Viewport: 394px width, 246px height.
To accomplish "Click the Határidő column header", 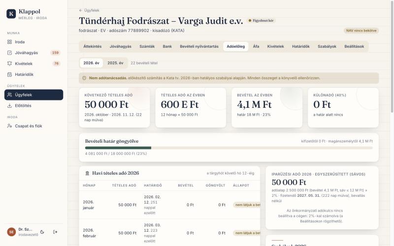I will click(153, 185).
